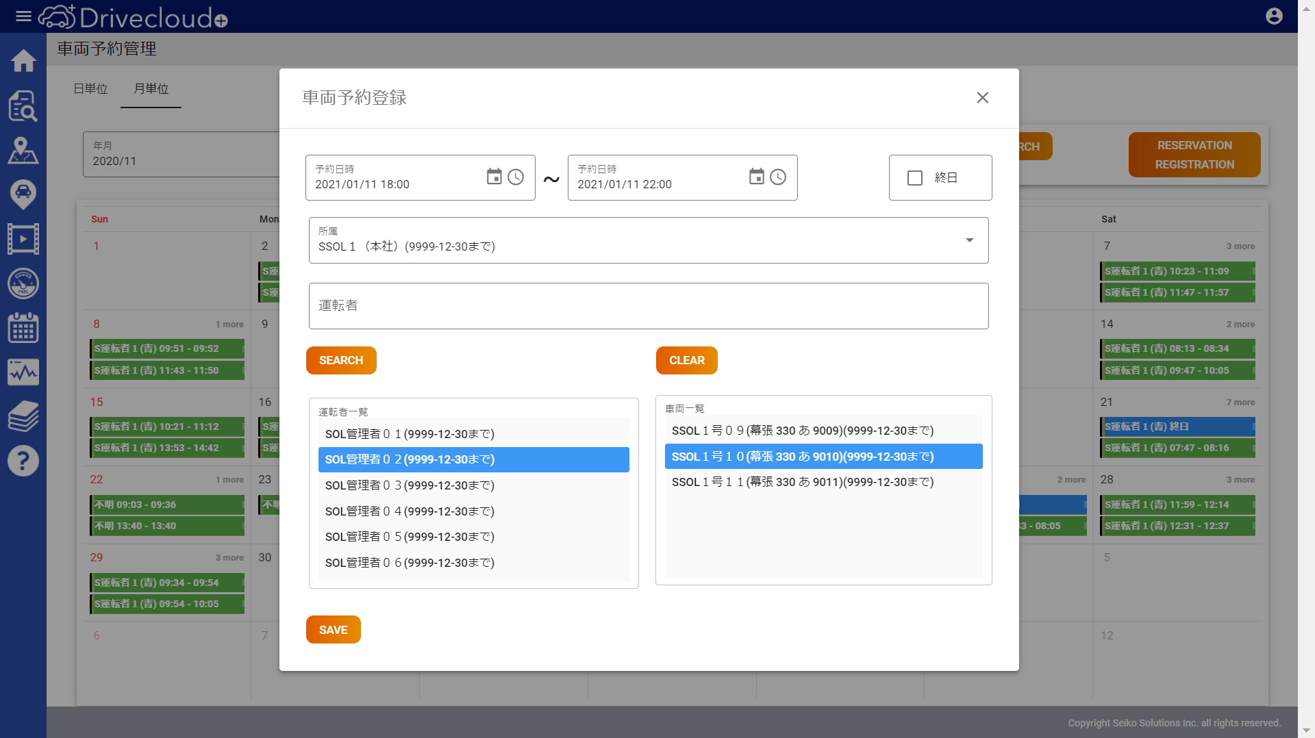Click the CLEAR button

[x=686, y=360]
